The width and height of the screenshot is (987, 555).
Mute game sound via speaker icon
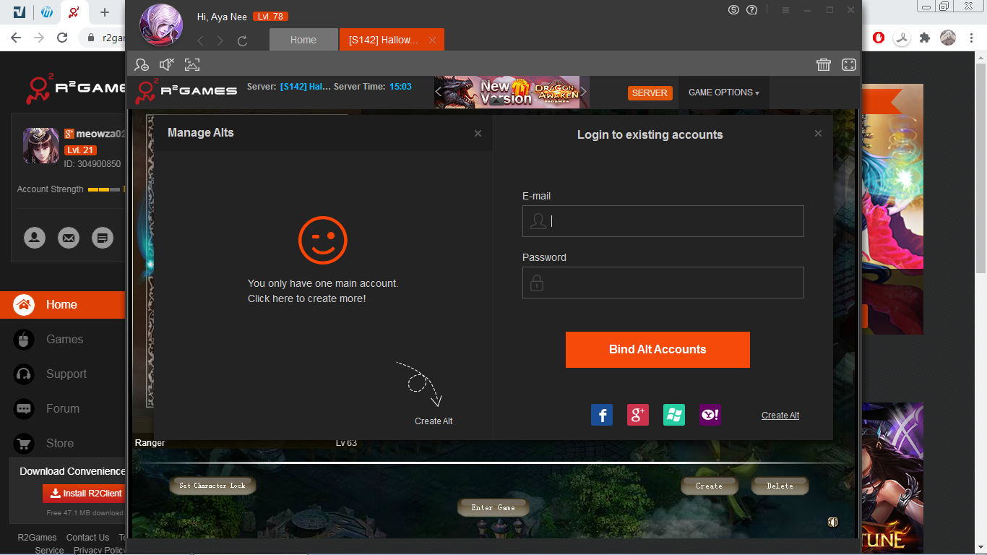(167, 65)
